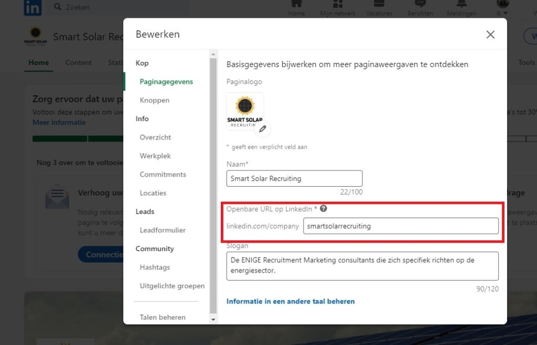The image size is (537, 345).
Task: Expand the Ik profile dropdown
Action: [502, 8]
